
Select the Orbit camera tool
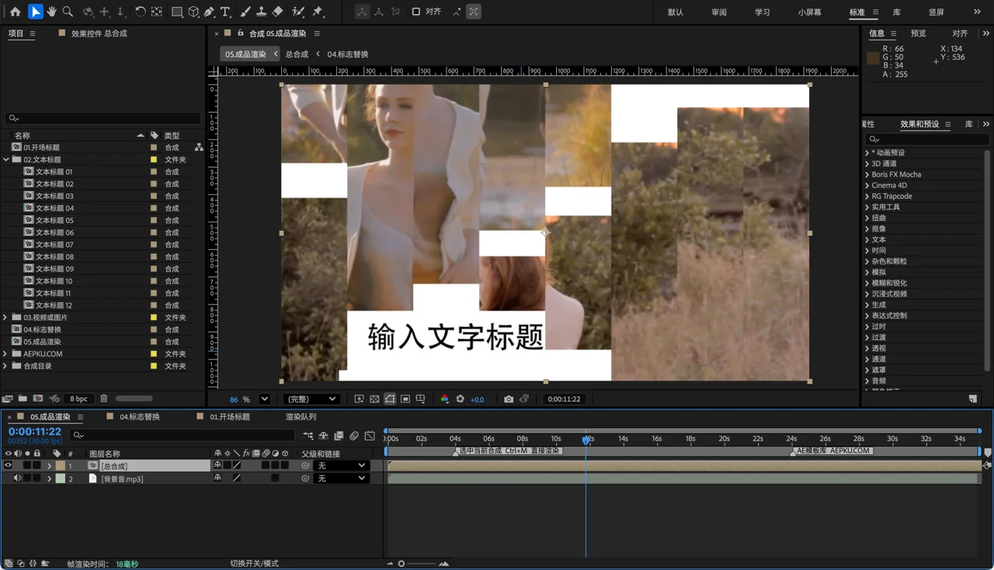click(x=89, y=12)
